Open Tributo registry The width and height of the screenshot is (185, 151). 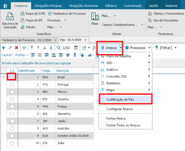(28, 27)
